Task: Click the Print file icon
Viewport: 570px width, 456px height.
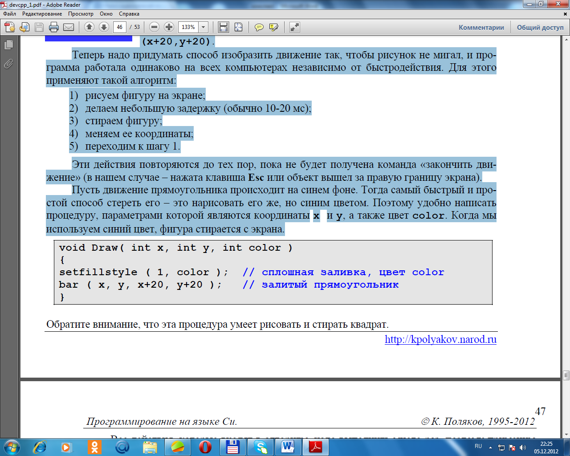Action: pyautogui.click(x=54, y=27)
